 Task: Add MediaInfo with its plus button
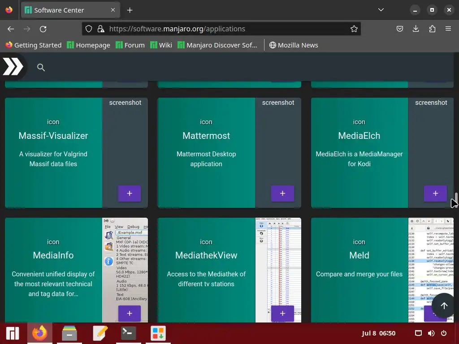[130, 313]
